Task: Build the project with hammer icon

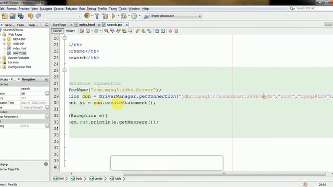Action: click(x=97, y=16)
